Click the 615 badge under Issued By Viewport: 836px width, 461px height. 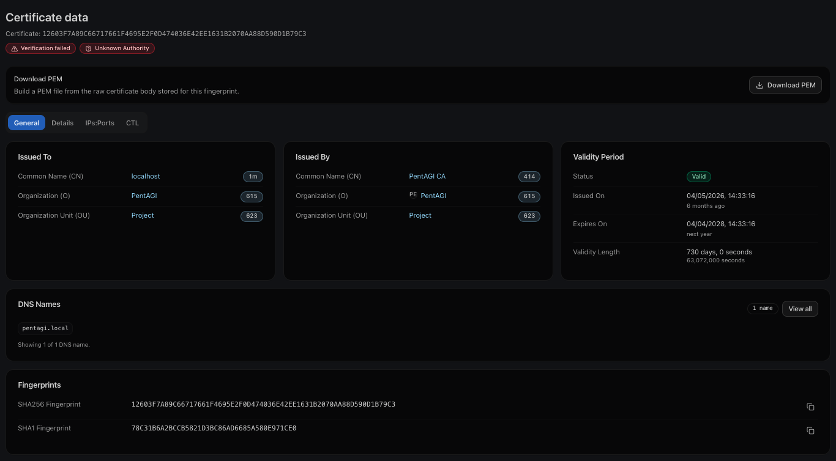529,196
